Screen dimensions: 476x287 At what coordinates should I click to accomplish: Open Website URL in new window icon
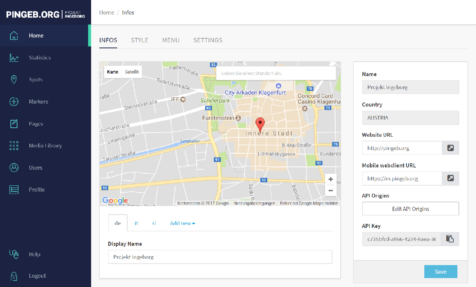coord(450,148)
